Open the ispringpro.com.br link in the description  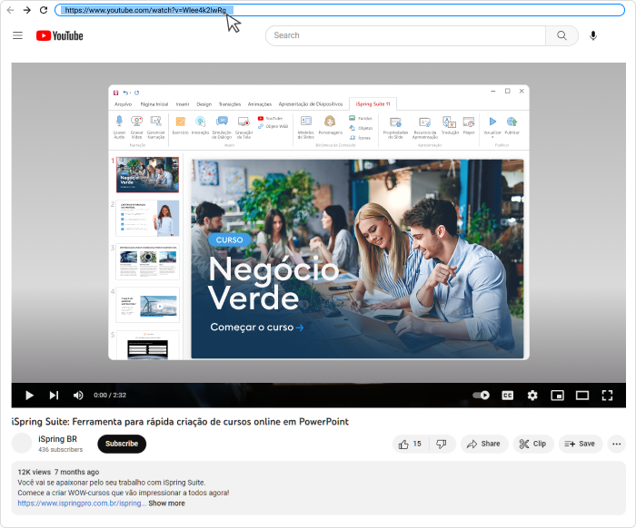82,504
